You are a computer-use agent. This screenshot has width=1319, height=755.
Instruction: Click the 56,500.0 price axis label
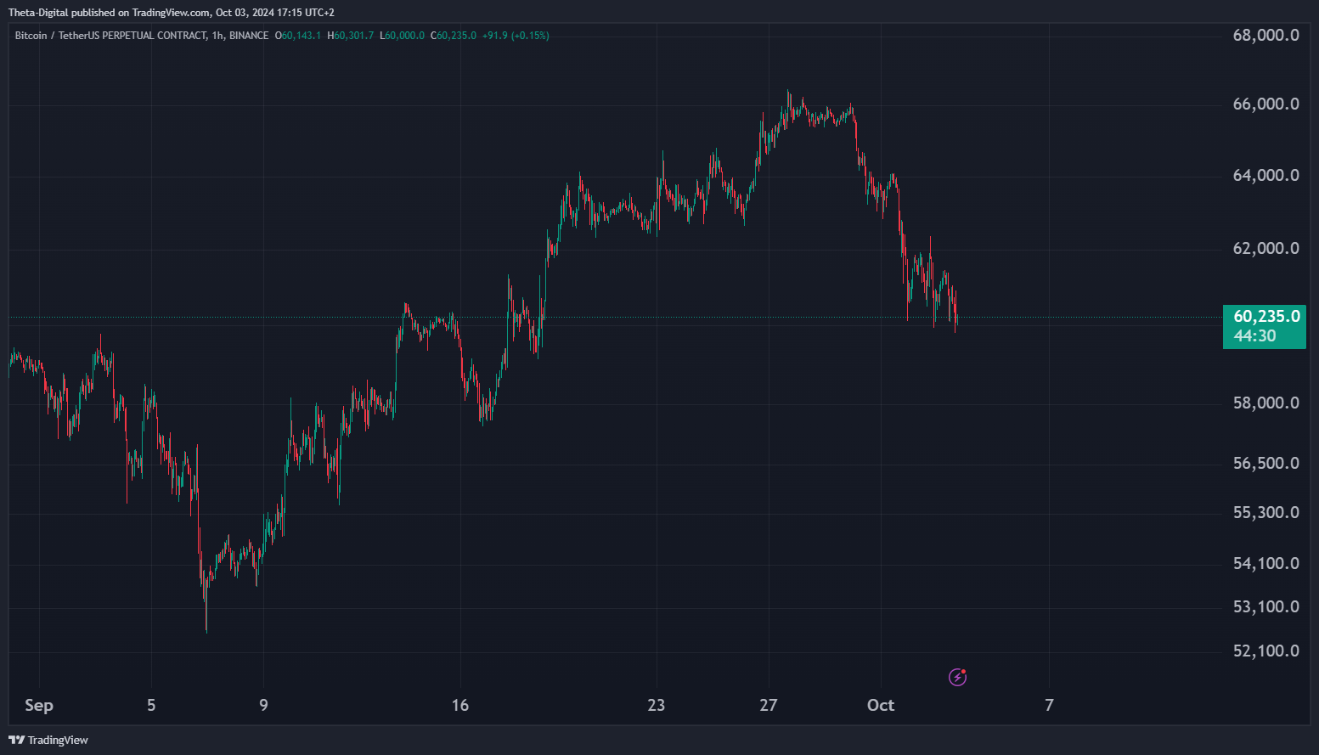[1266, 464]
